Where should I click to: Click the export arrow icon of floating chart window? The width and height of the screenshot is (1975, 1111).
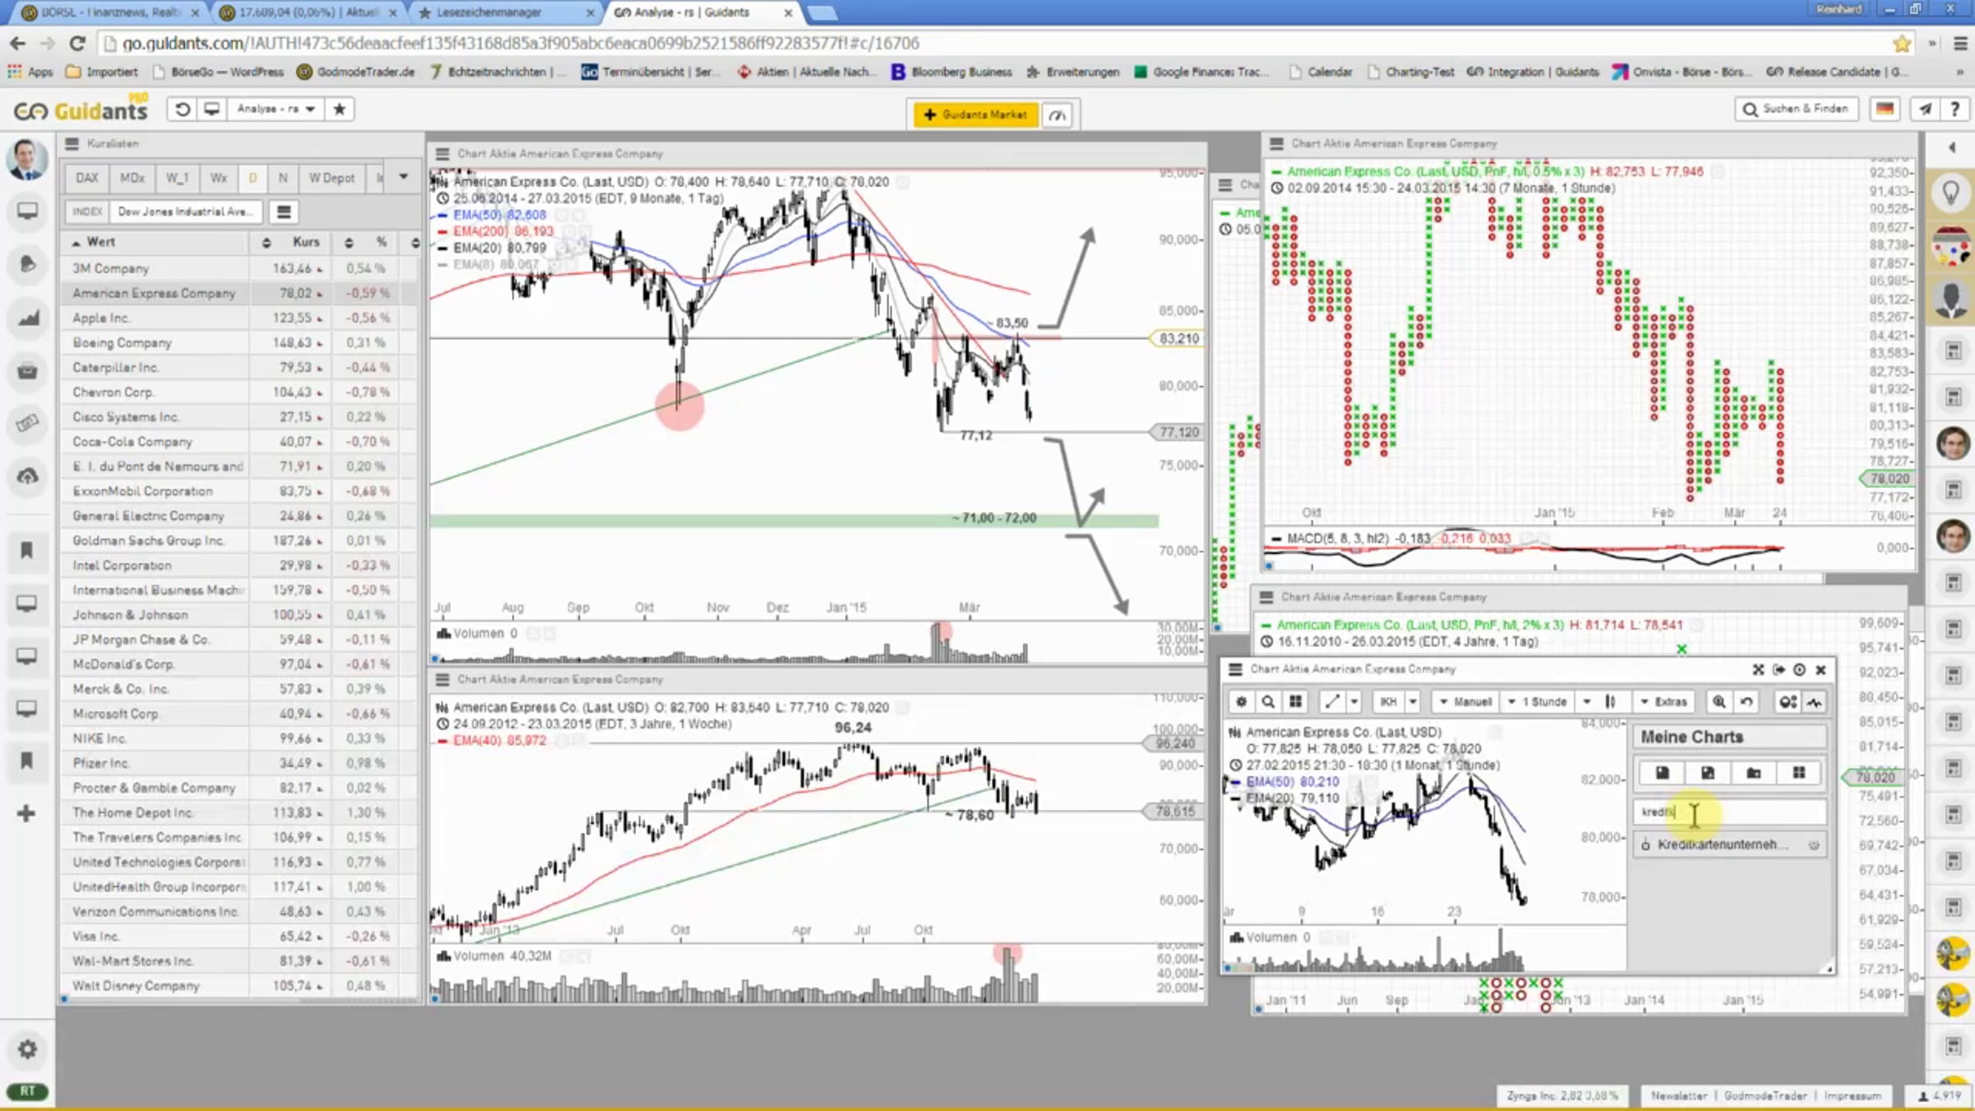click(1779, 670)
